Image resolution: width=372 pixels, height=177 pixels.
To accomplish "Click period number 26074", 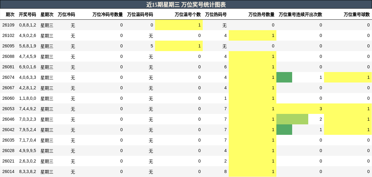I will (x=8, y=77).
